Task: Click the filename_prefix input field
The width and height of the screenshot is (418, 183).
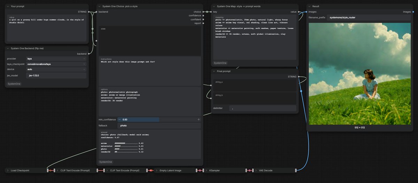Action: click(x=369, y=17)
